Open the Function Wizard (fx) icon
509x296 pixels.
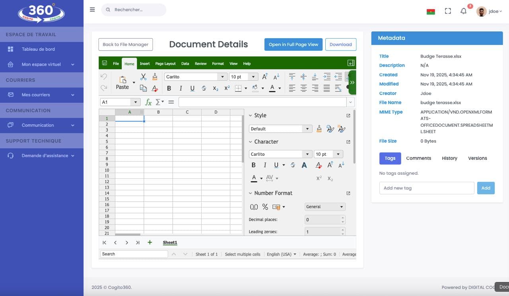[148, 102]
